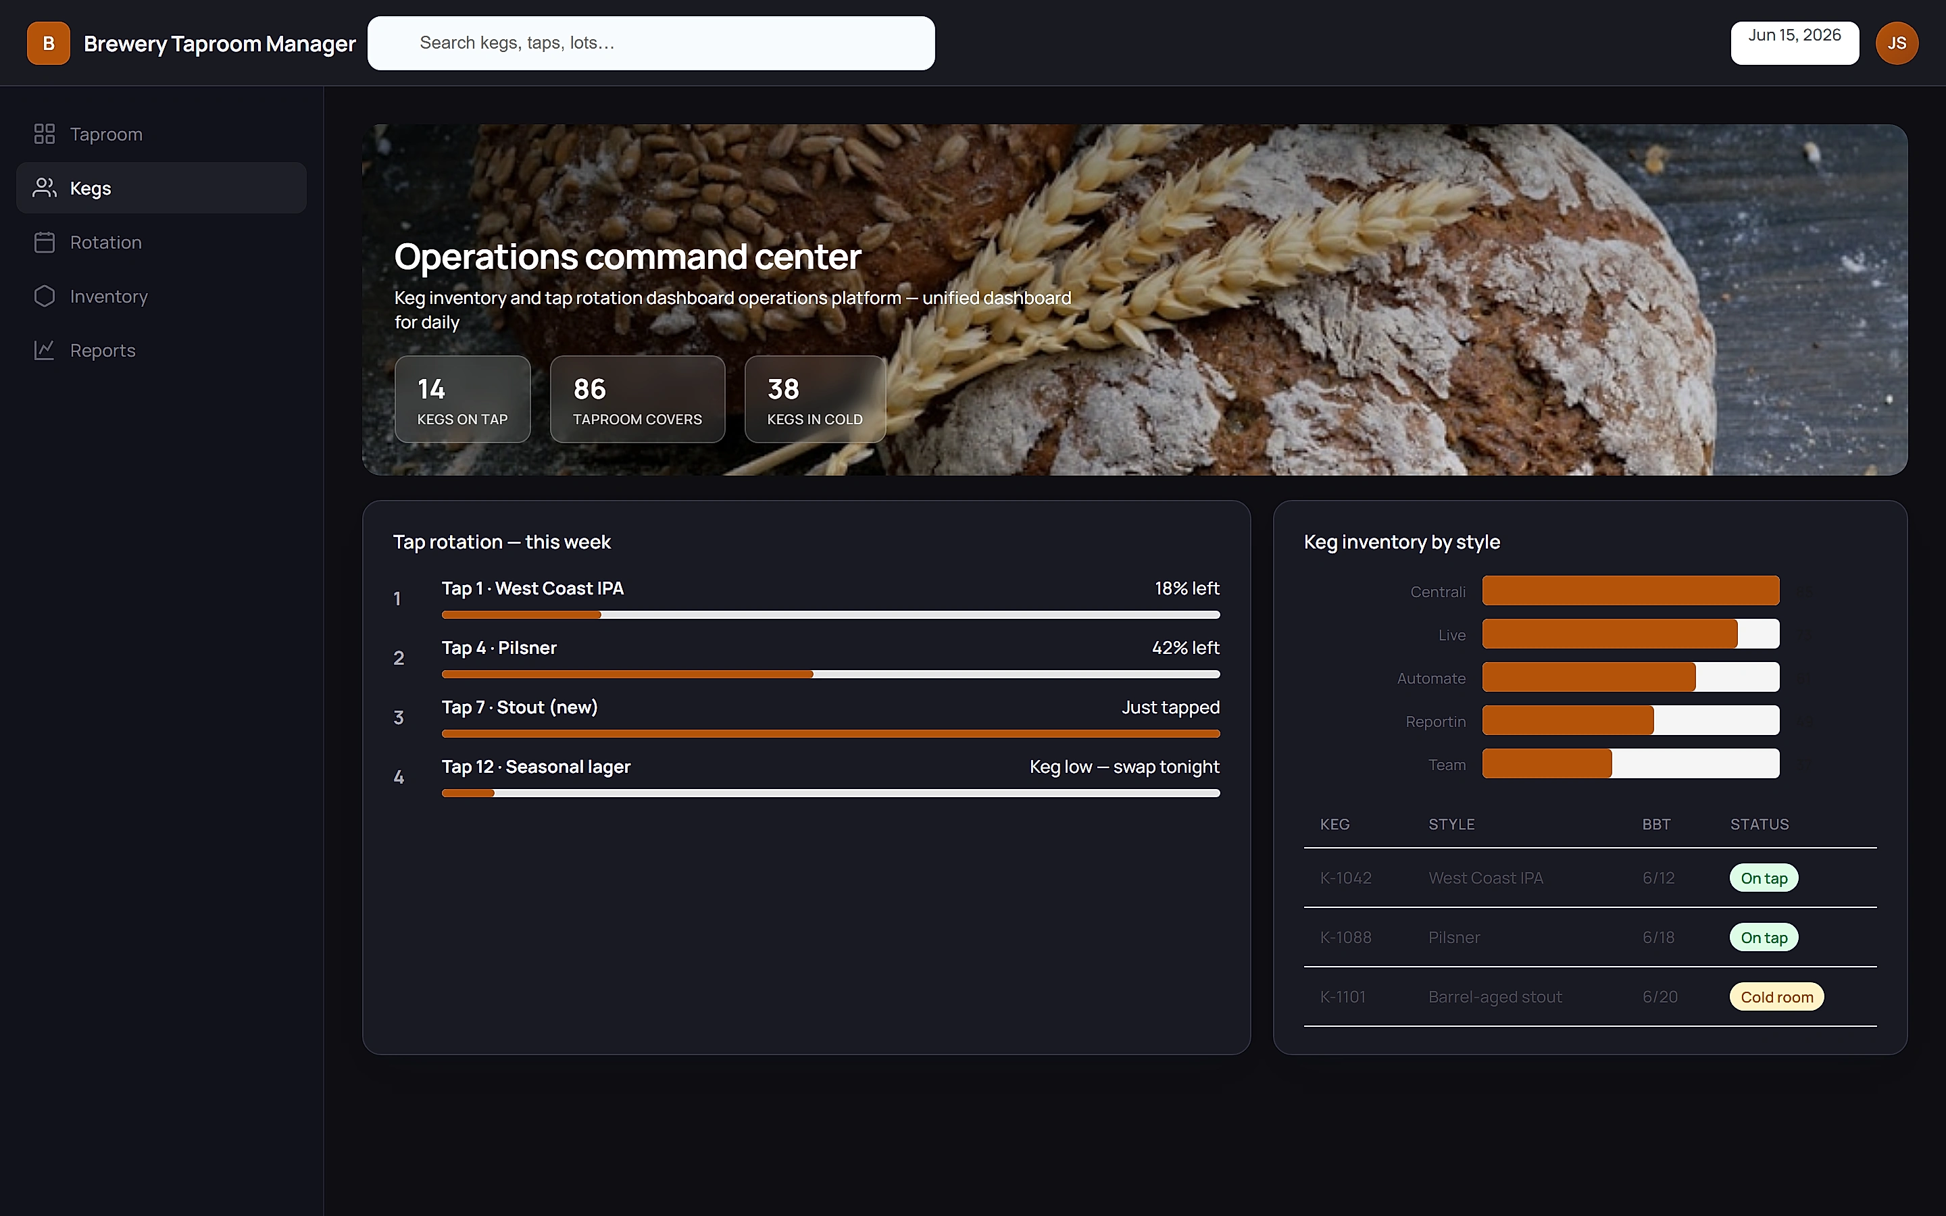Image resolution: width=1946 pixels, height=1216 pixels.
Task: Click the 'Tap rotation — this week' heading
Action: click(502, 541)
